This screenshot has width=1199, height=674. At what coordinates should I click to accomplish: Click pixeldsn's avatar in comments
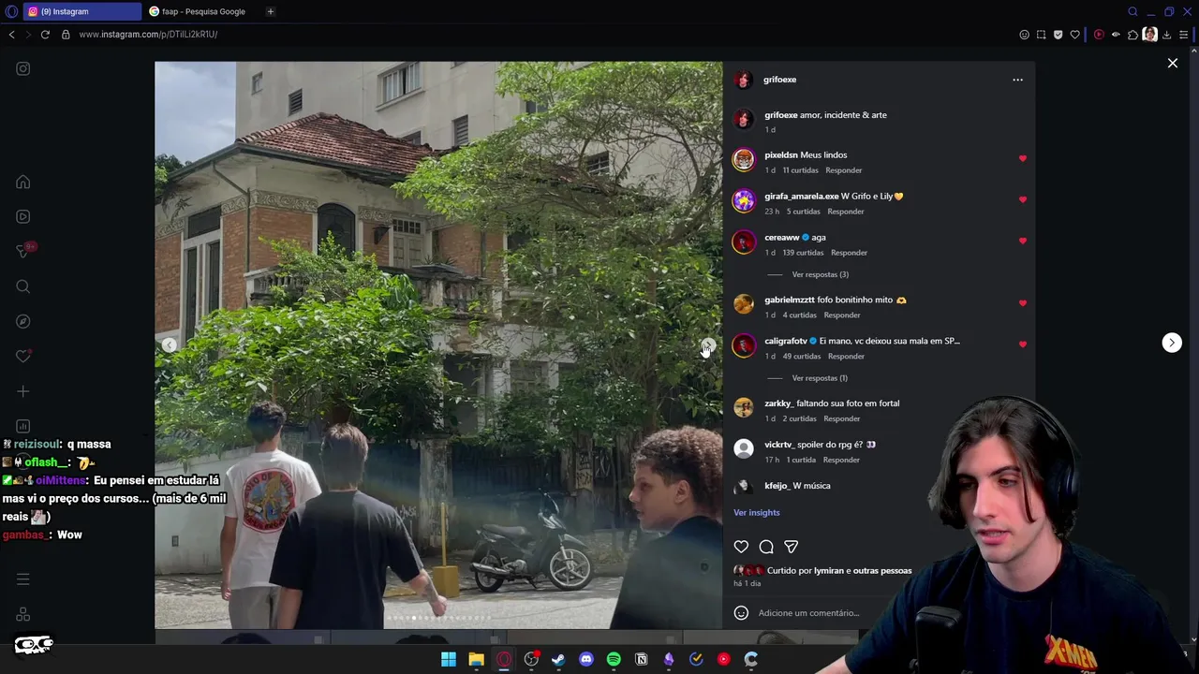[x=744, y=160]
